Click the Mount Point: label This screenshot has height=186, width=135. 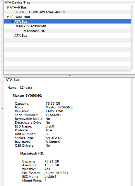tap(32, 180)
